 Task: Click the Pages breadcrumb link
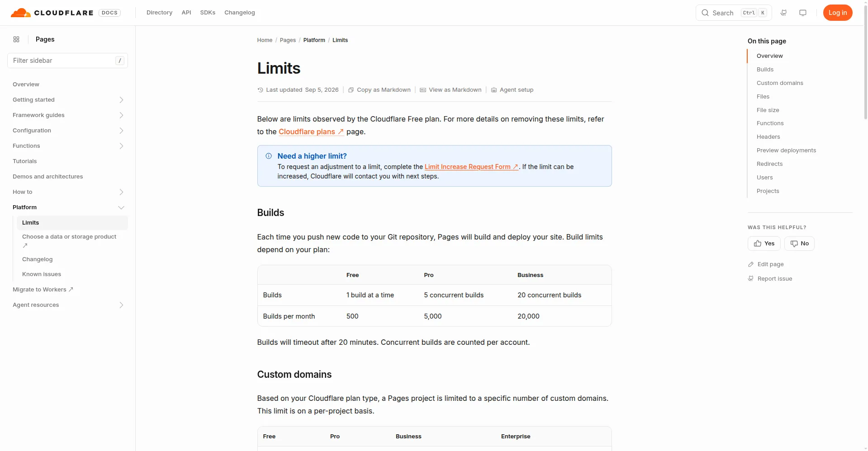tap(288, 40)
